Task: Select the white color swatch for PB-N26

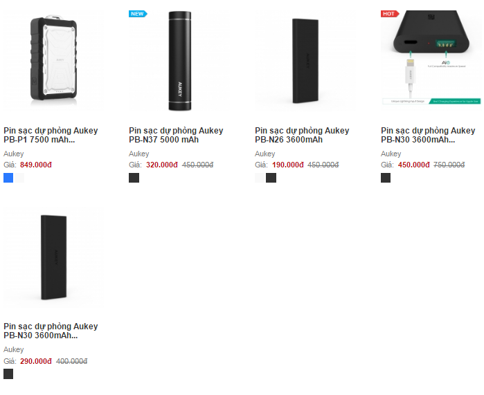Action: pos(260,178)
